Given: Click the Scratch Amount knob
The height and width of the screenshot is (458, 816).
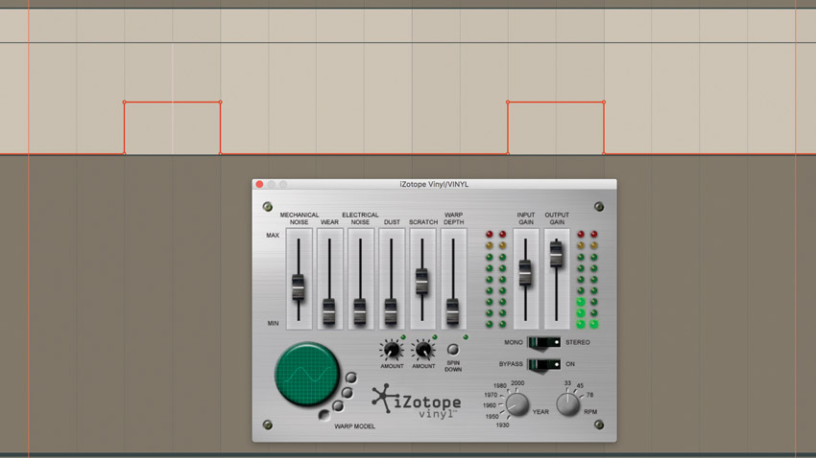Looking at the screenshot, I should [x=423, y=350].
